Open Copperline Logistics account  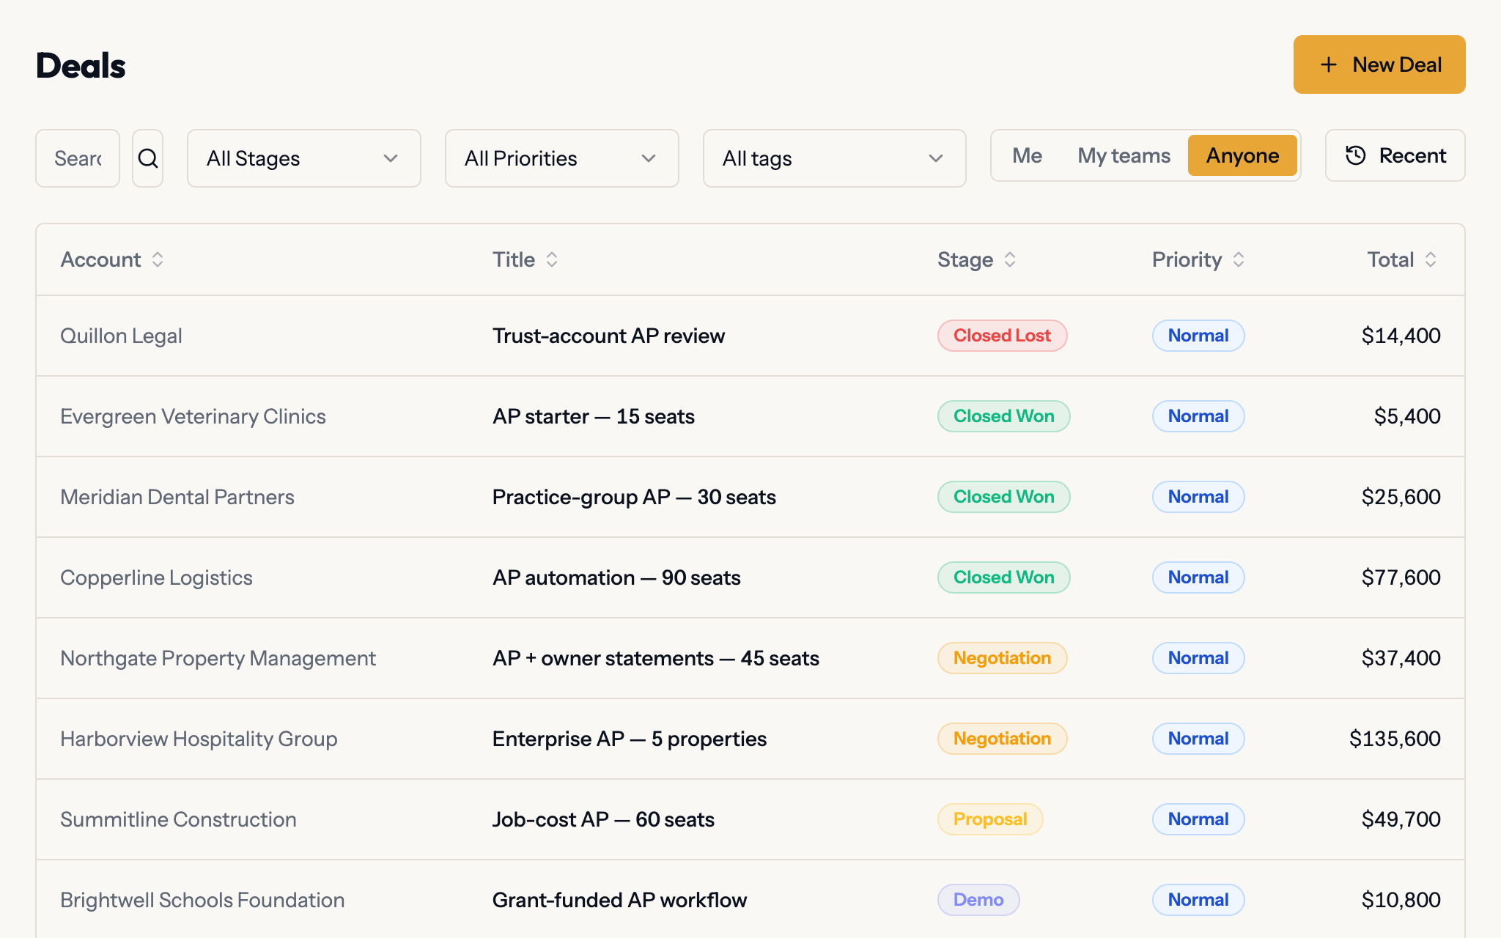156,577
